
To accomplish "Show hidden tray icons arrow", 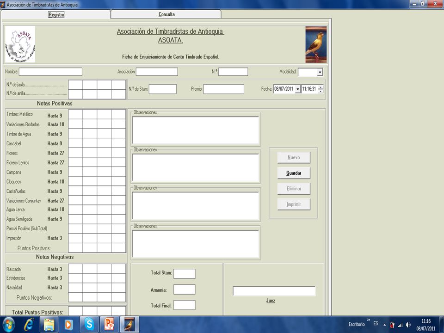I will click(384, 325).
